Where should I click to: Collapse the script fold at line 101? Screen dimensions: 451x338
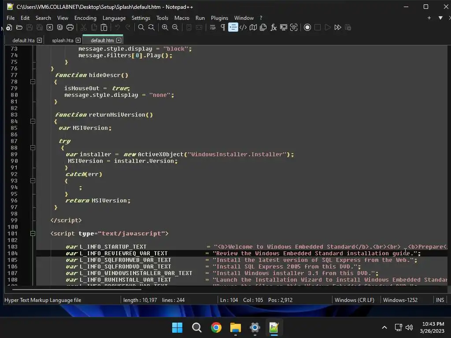pos(33,233)
